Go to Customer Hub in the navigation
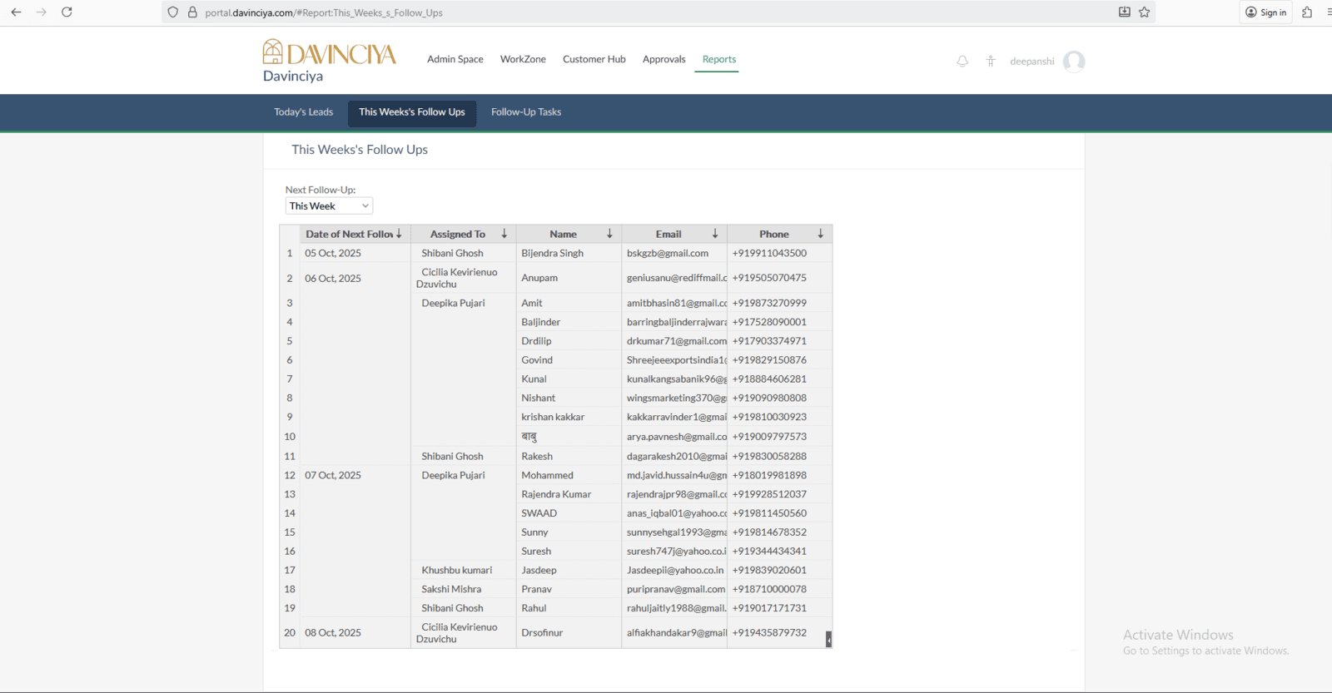This screenshot has height=693, width=1332. [594, 60]
